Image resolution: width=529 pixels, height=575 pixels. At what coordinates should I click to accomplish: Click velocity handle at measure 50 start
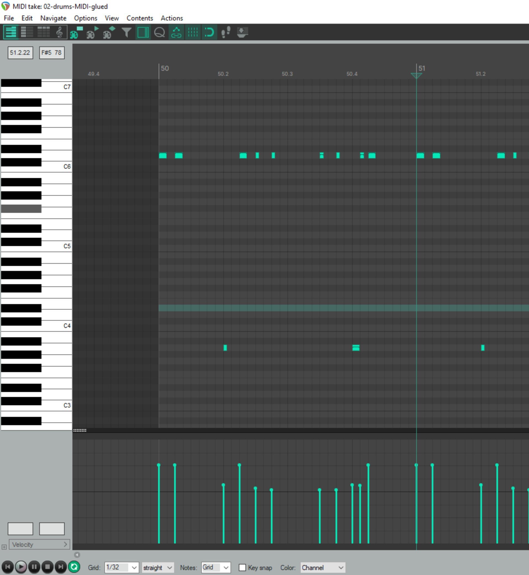[159, 465]
